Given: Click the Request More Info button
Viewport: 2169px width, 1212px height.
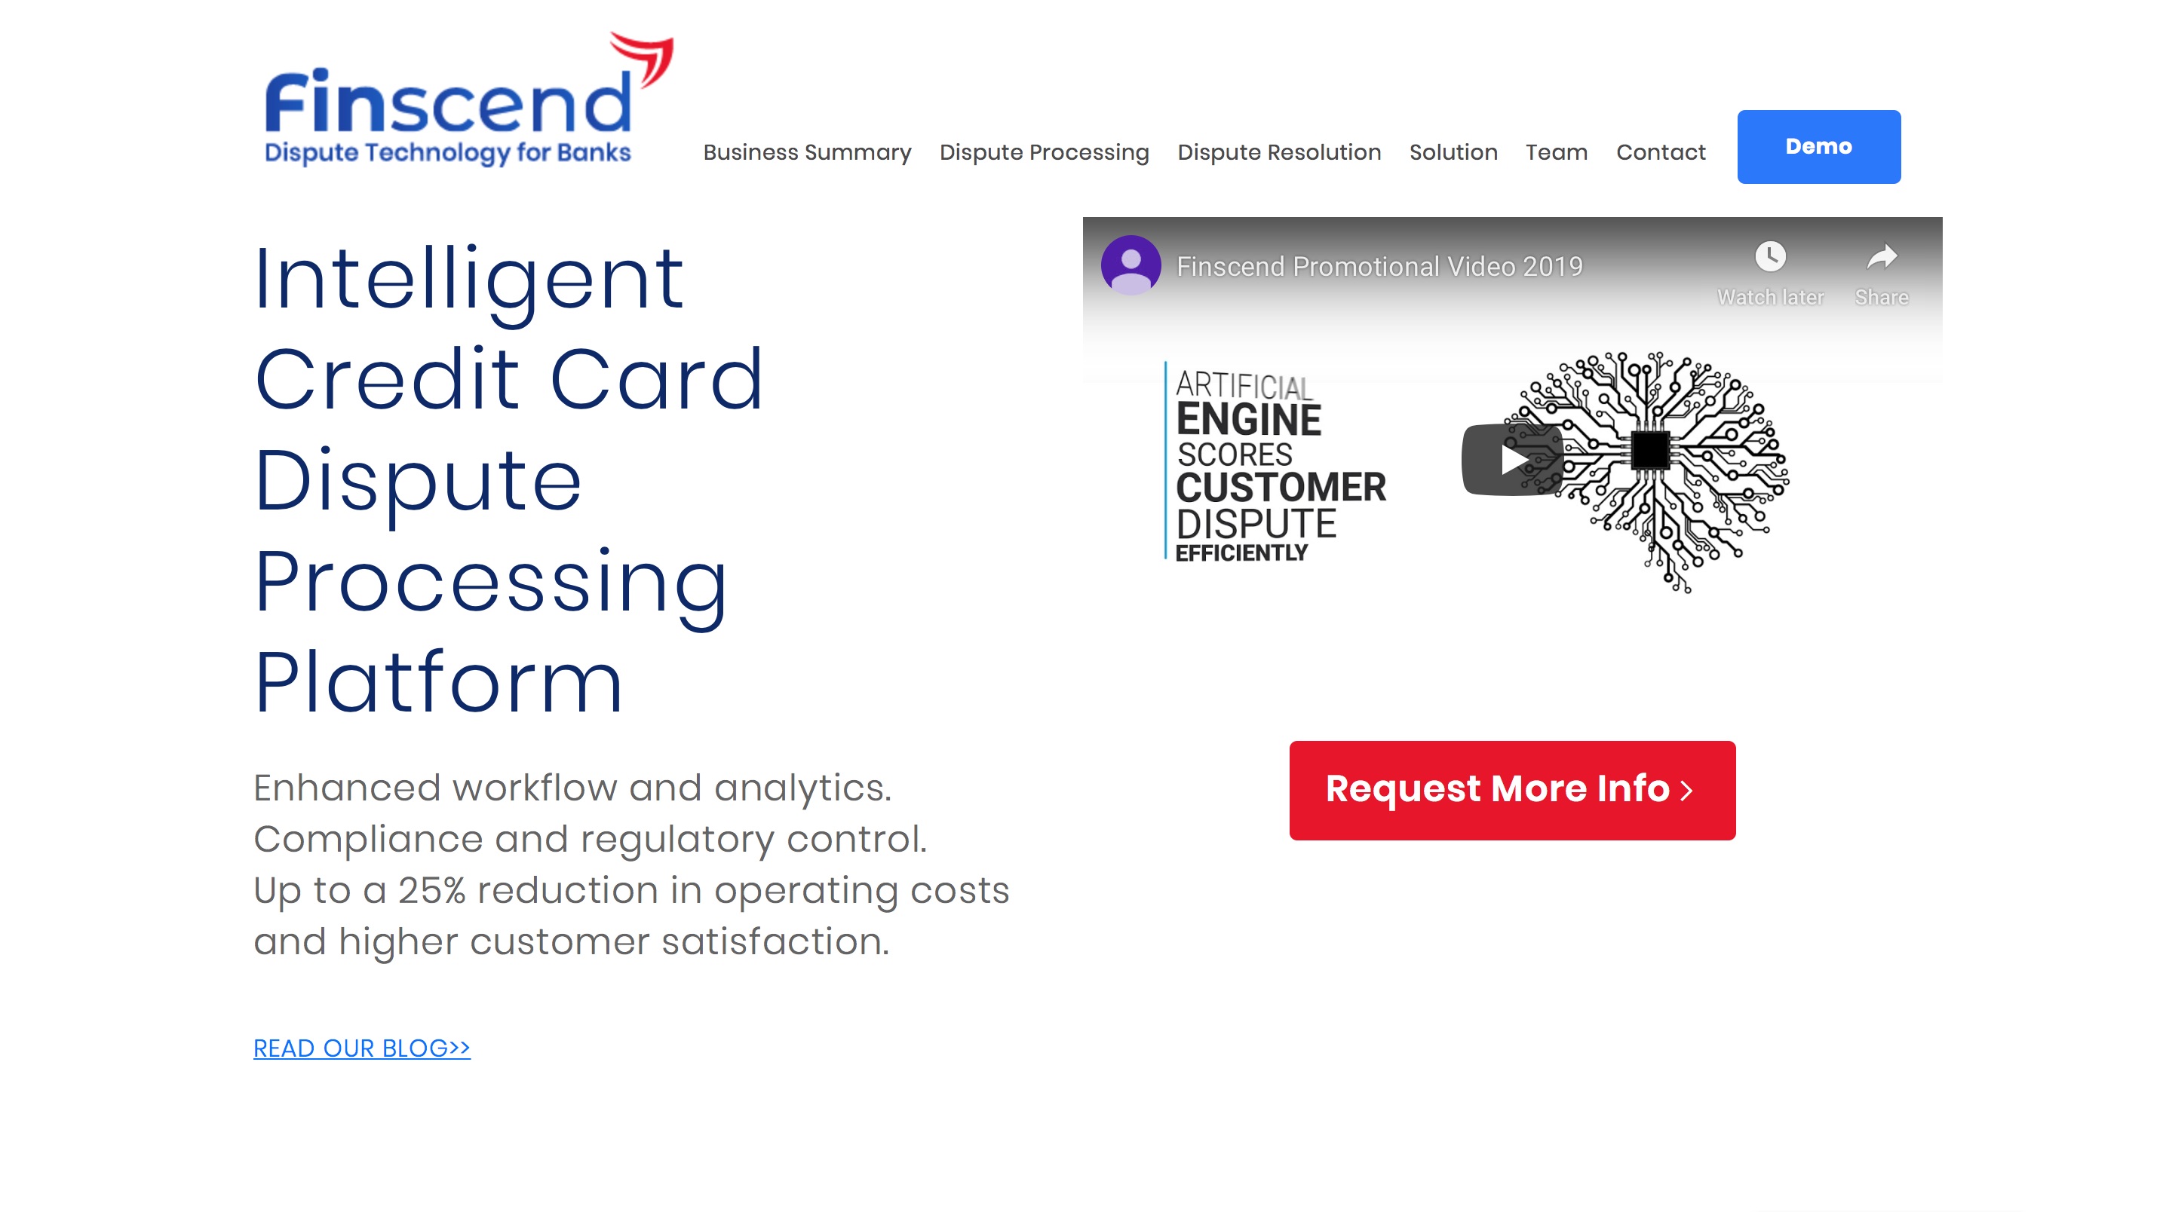Looking at the screenshot, I should click(x=1512, y=789).
